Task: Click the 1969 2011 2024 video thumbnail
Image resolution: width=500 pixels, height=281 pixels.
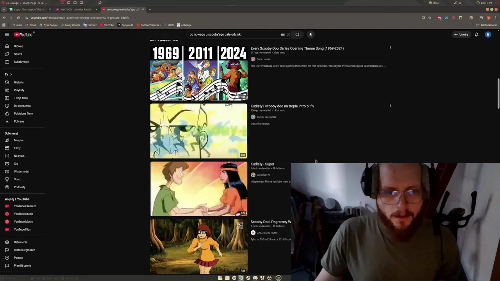Action: pyautogui.click(x=199, y=73)
